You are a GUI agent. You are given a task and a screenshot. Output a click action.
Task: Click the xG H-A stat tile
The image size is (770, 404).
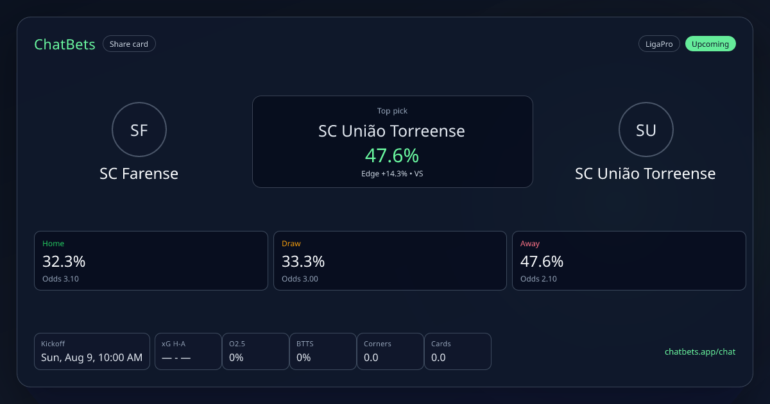click(x=188, y=351)
